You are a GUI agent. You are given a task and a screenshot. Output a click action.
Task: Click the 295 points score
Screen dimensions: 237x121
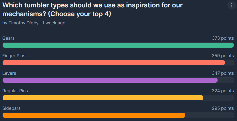[x=223, y=108]
